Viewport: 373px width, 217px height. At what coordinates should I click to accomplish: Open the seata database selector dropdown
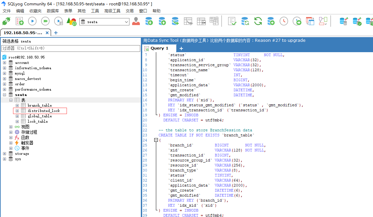tap(104, 22)
